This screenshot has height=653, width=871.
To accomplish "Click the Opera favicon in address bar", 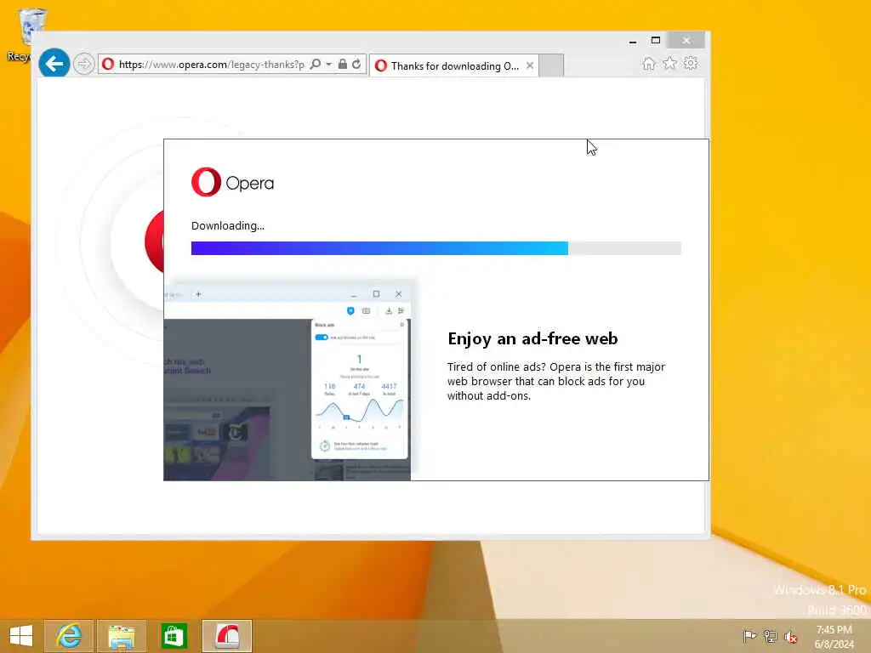I will [108, 65].
